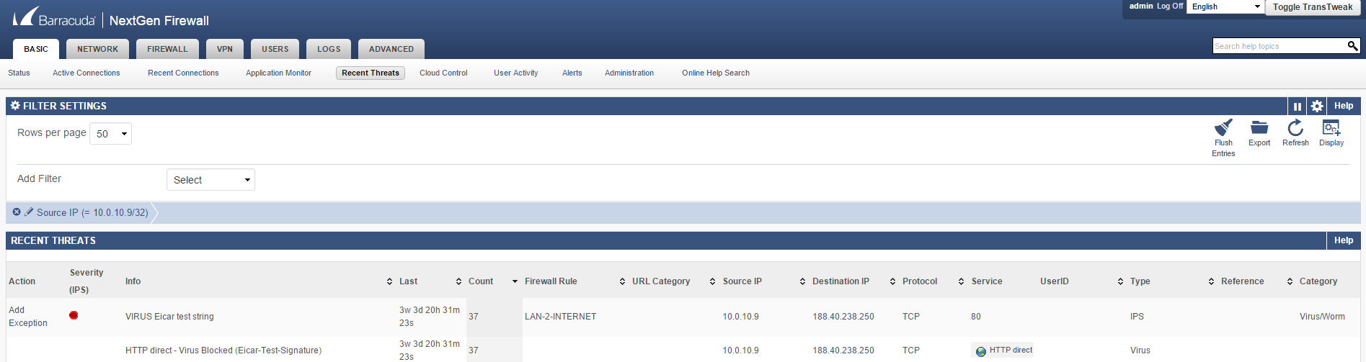Click the VIRUS Eicar test string text
This screenshot has width=1366, height=362.
point(169,317)
